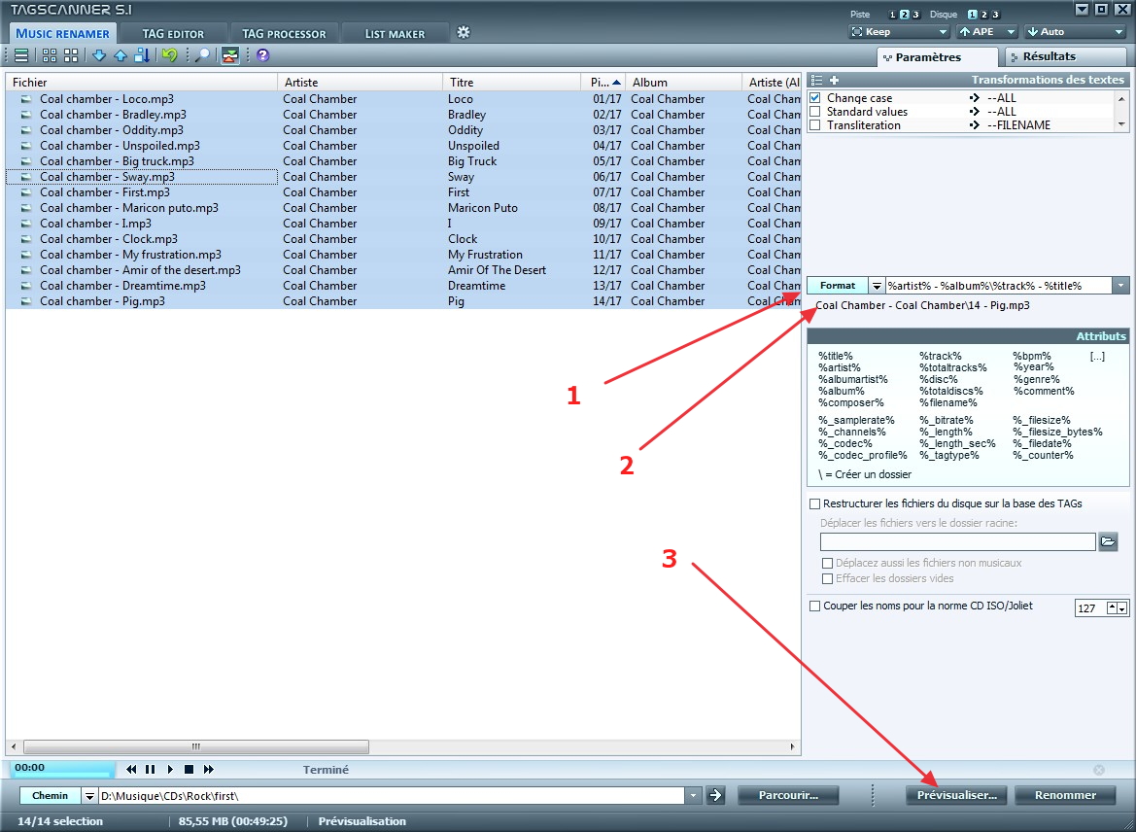Check Restructurer les fichiers du disque option
The width and height of the screenshot is (1136, 832).
pos(815,503)
